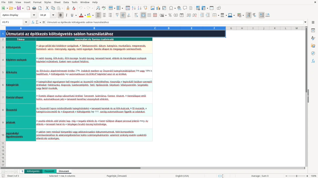Open the font color dropdown arrow

click(85, 15)
